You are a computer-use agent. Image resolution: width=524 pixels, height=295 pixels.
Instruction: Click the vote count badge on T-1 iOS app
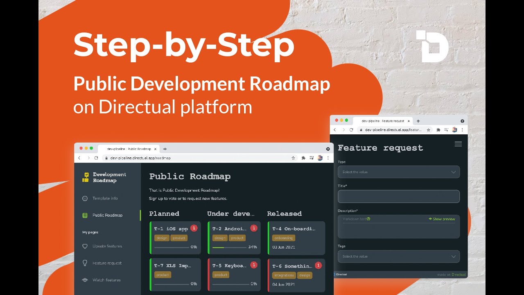[x=194, y=228]
